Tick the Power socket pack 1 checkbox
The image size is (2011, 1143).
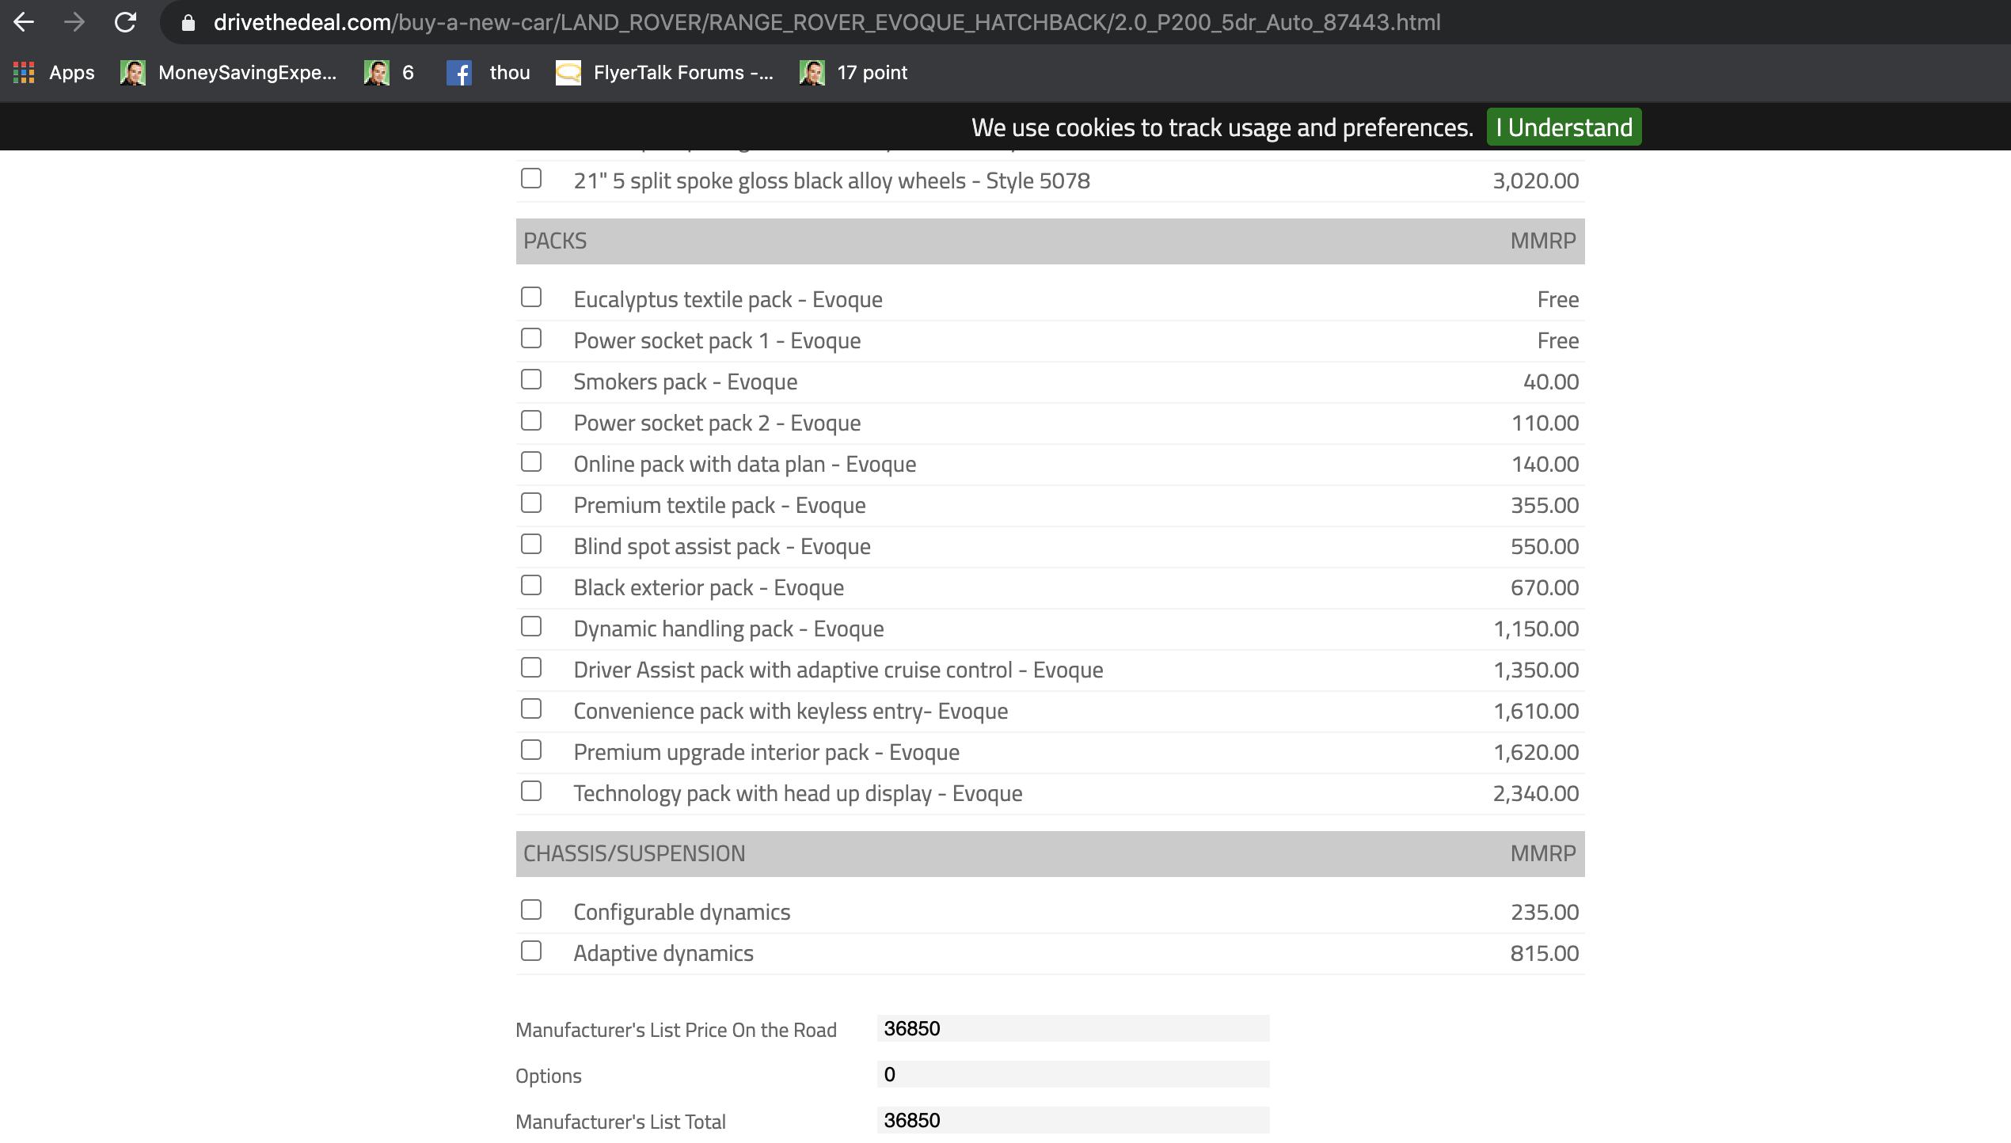(531, 338)
